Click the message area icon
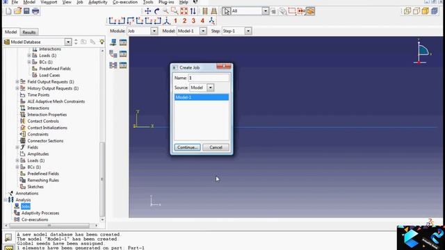This screenshot has height=250, width=445. pos(8,237)
